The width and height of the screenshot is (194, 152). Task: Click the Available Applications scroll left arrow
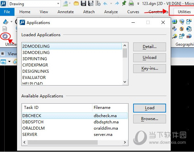24,142
